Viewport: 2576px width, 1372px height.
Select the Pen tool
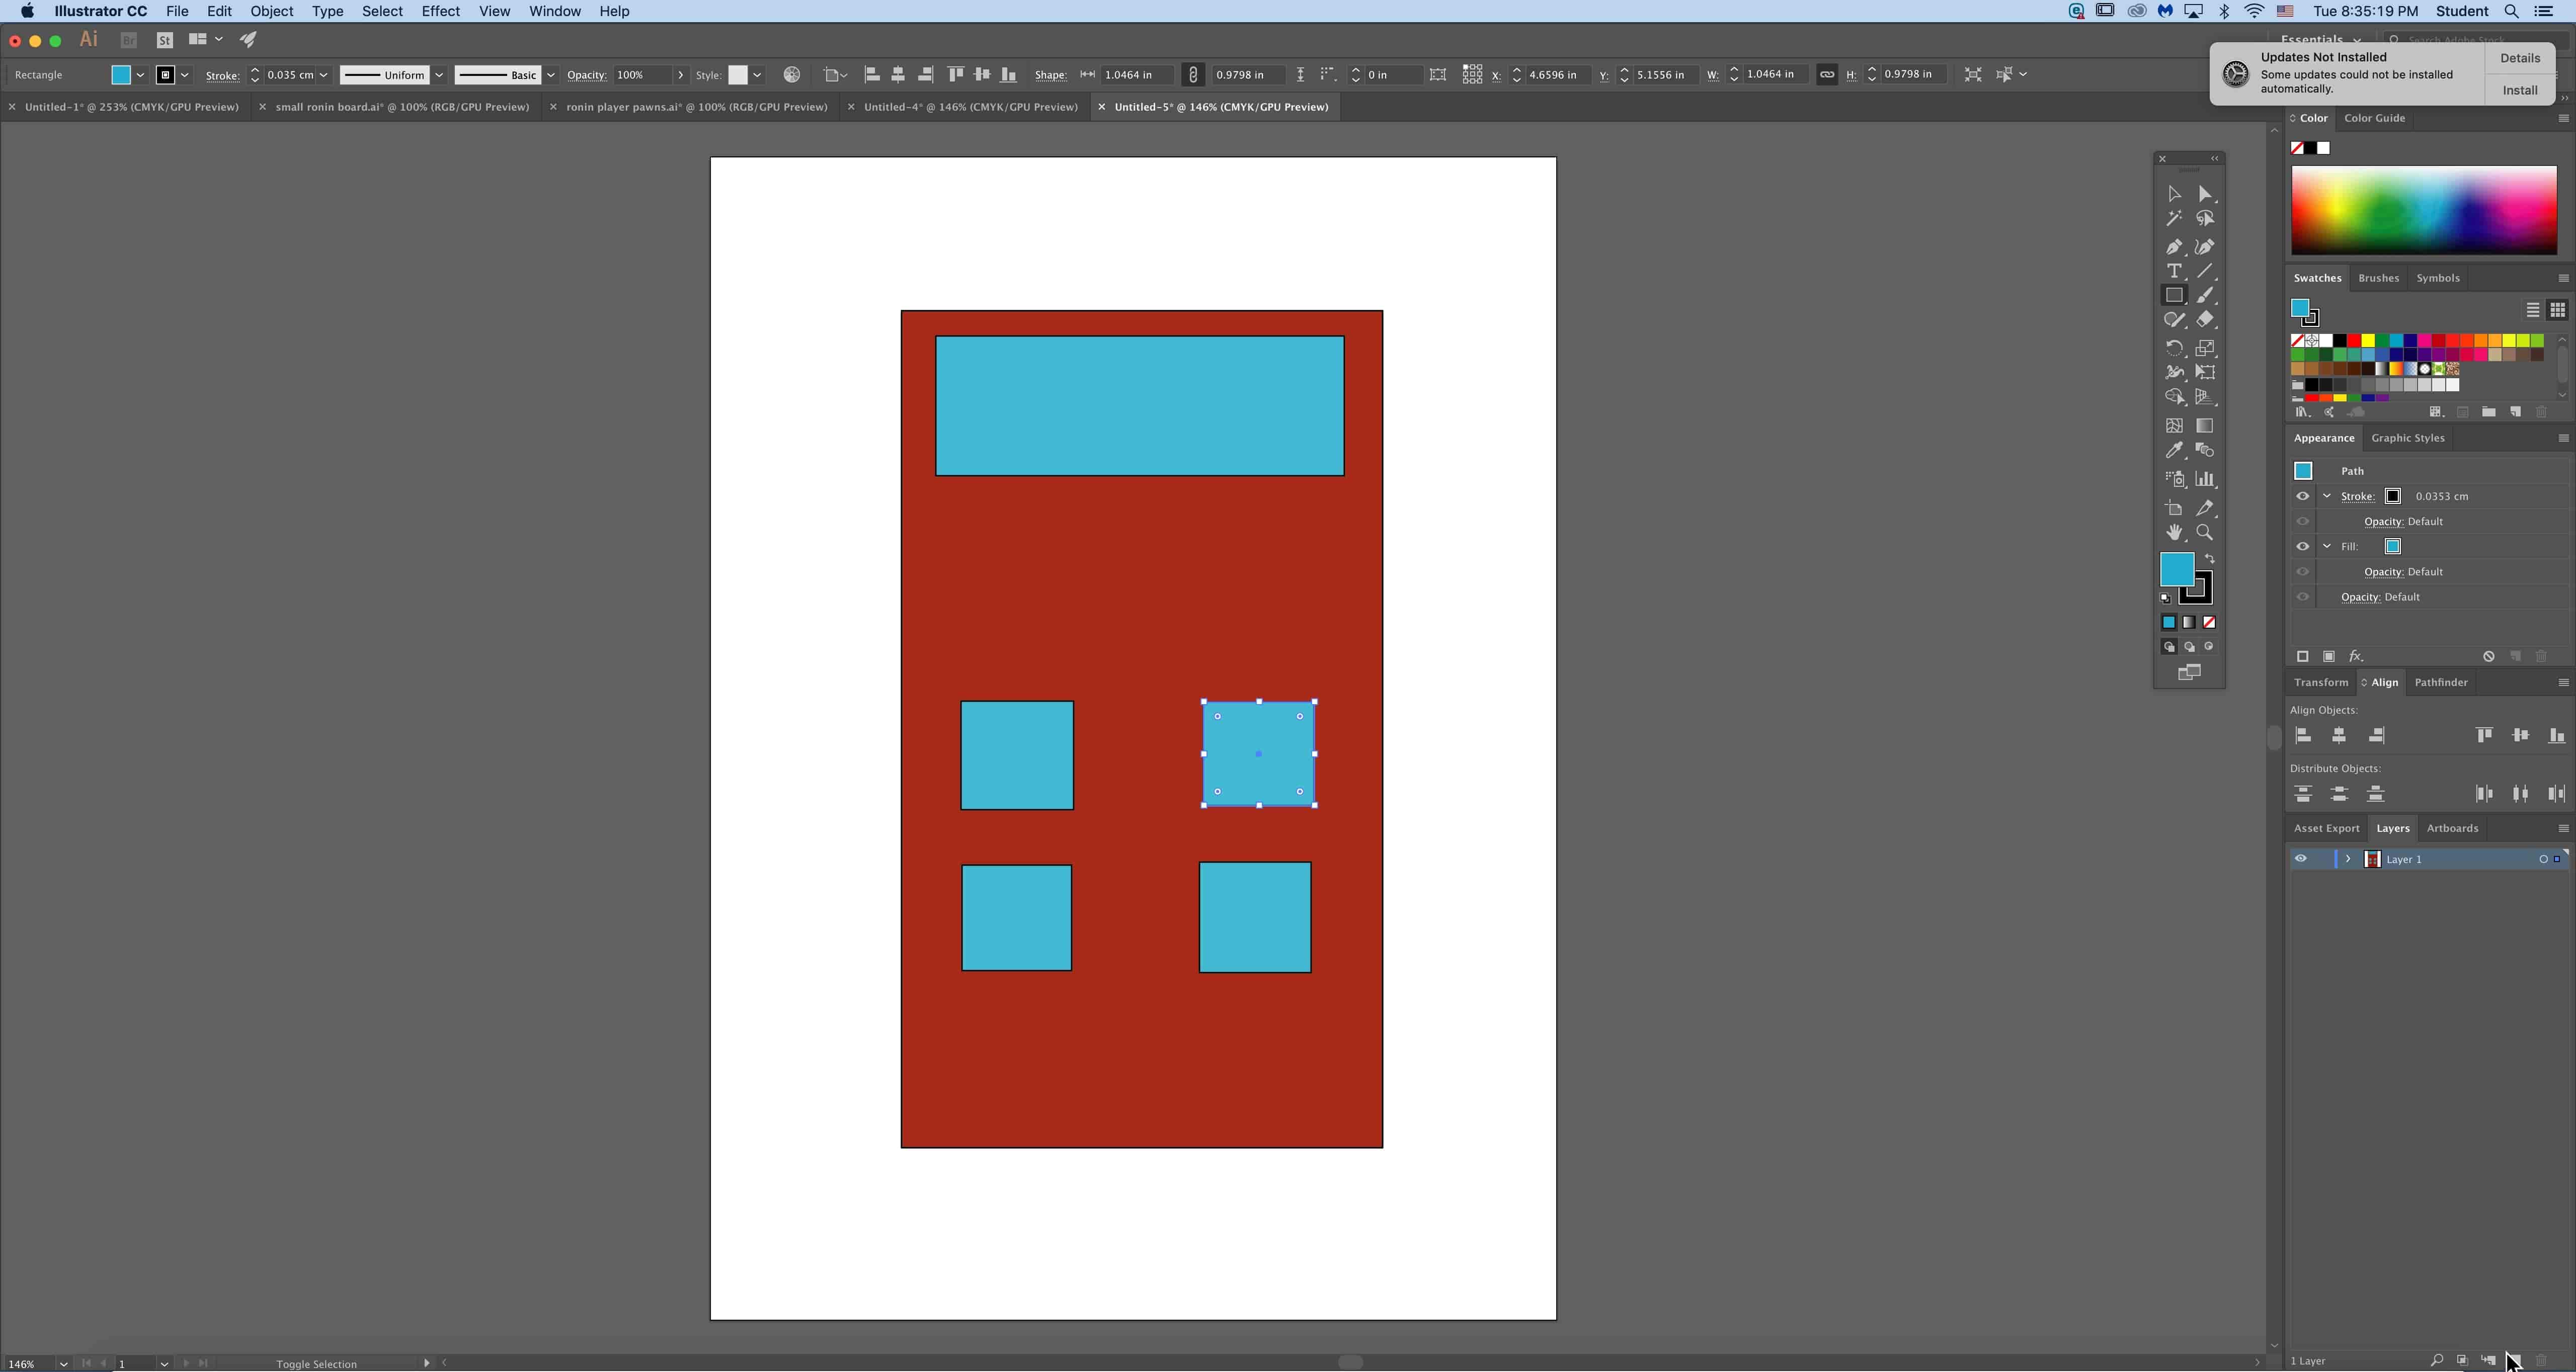click(2174, 247)
